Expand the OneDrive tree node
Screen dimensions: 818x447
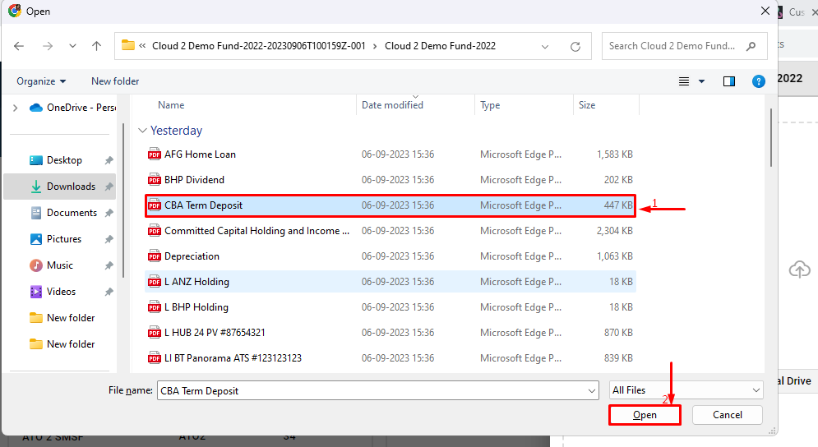15,108
